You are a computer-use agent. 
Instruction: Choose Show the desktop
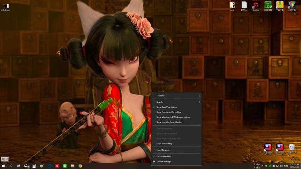176,144
